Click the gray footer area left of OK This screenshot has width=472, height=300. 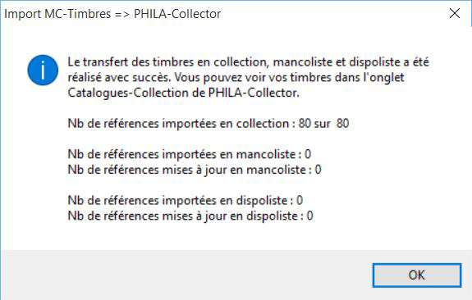click(186, 275)
